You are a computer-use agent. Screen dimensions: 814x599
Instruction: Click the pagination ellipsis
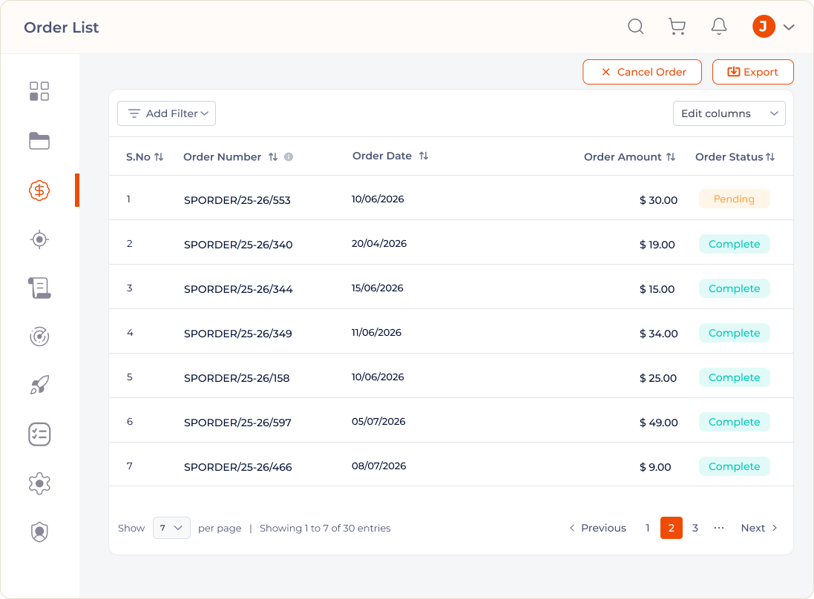click(x=719, y=528)
